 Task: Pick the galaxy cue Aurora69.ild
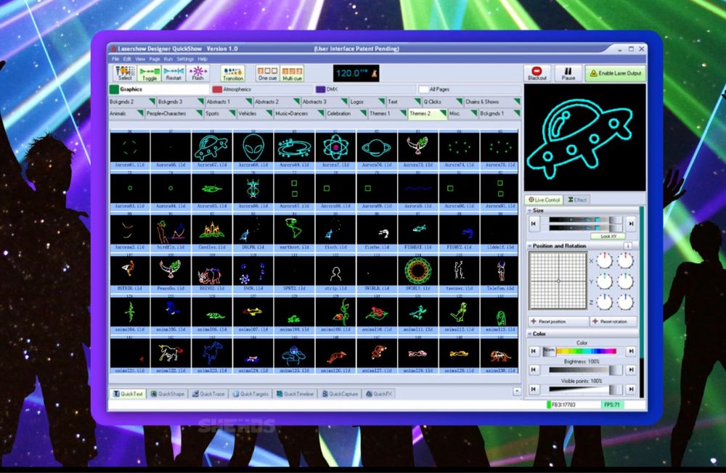click(294, 150)
